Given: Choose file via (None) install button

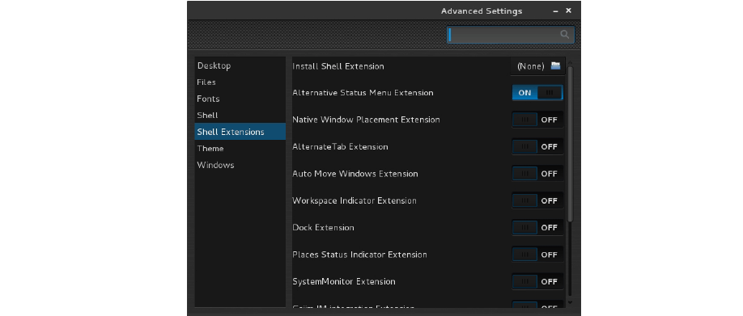Looking at the screenshot, I should tap(537, 65).
